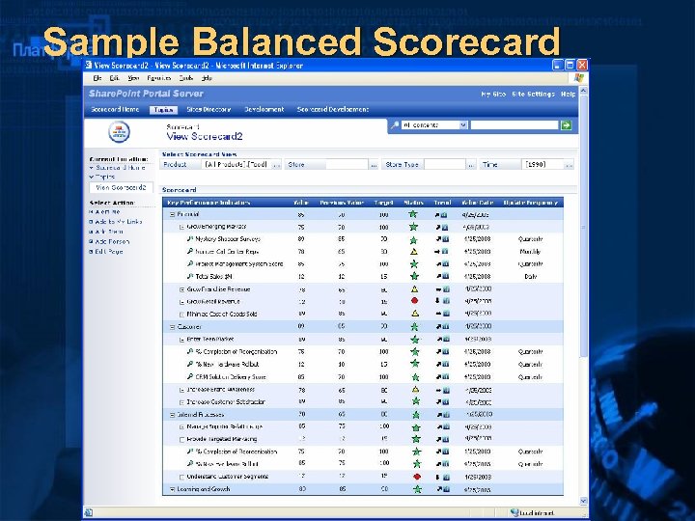Click the round Scorecard site logo

(x=119, y=132)
